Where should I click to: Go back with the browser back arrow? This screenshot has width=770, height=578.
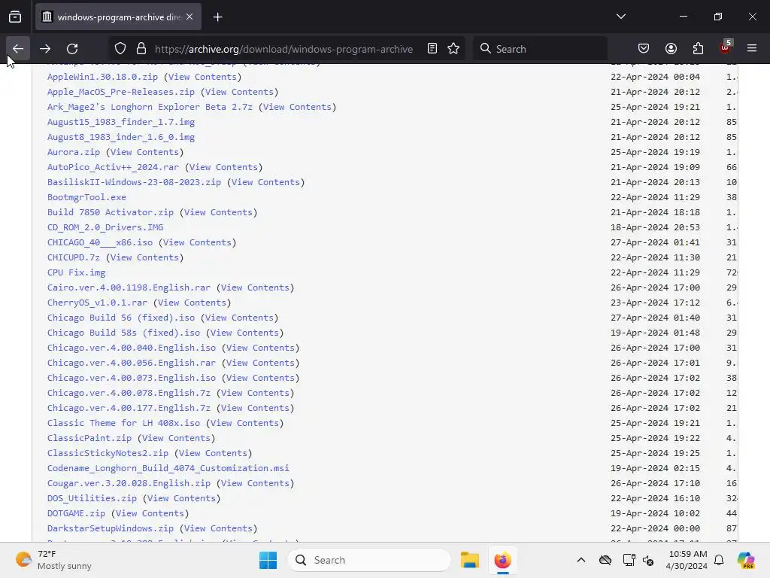pyautogui.click(x=18, y=49)
